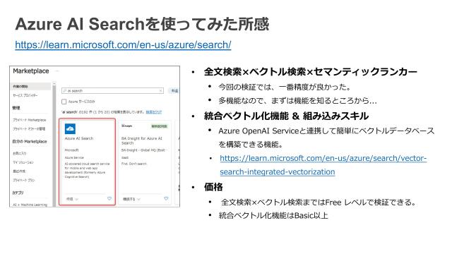Select サービス プロバイダー in sidebar

[x=25, y=95]
